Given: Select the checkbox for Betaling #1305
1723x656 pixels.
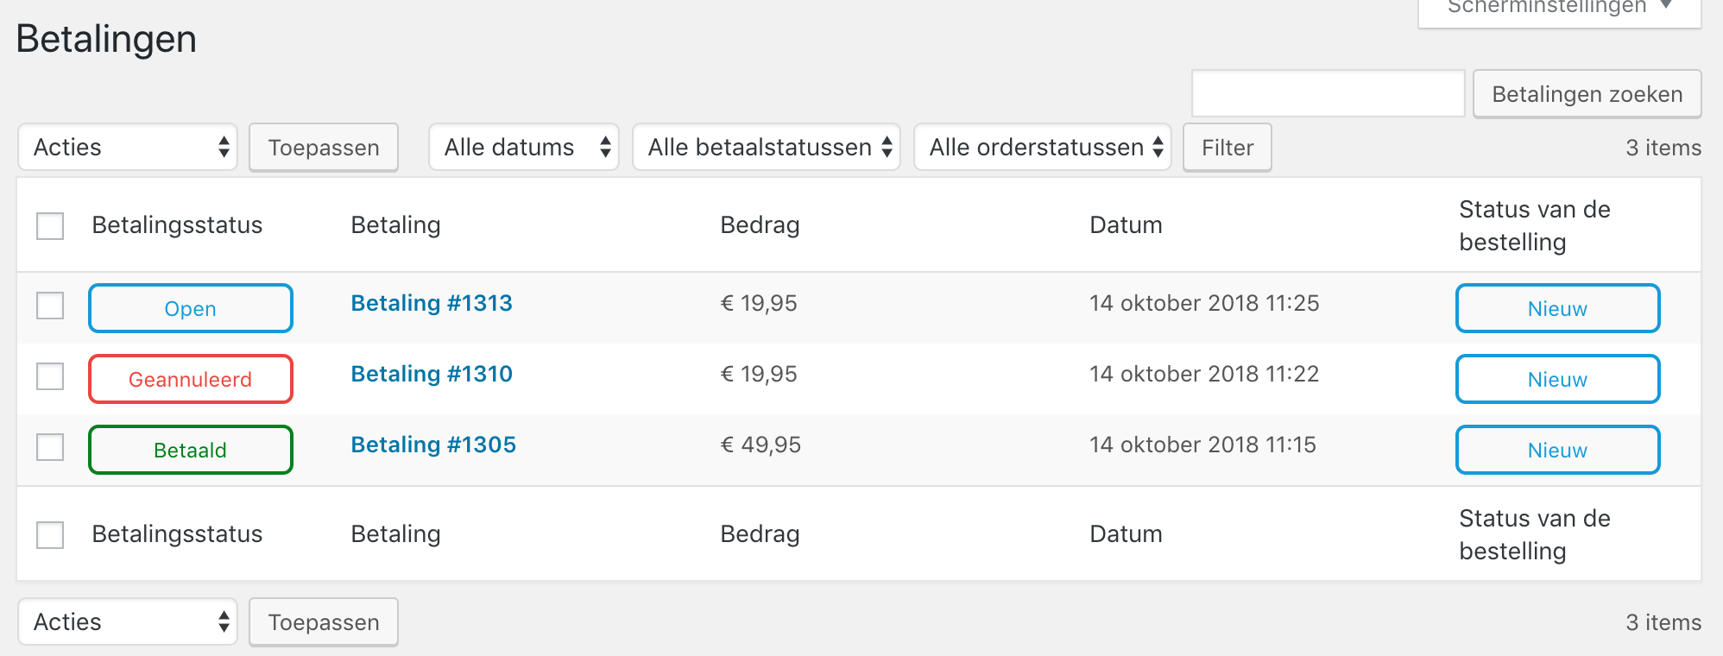Looking at the screenshot, I should point(50,447).
